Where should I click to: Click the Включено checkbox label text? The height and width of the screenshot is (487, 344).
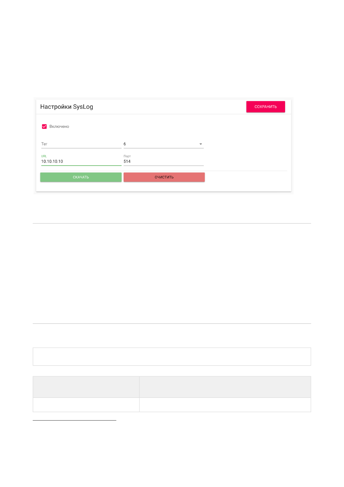[x=59, y=127]
